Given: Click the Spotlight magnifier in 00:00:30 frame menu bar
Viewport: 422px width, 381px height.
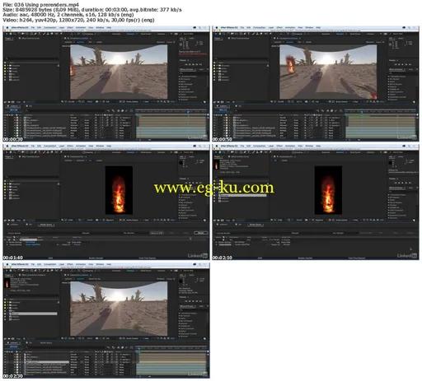Looking at the screenshot, I should pos(200,27).
